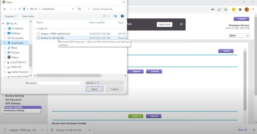Open recent locations dropdown arrow
This screenshot has width=257, height=134.
point(15,9)
